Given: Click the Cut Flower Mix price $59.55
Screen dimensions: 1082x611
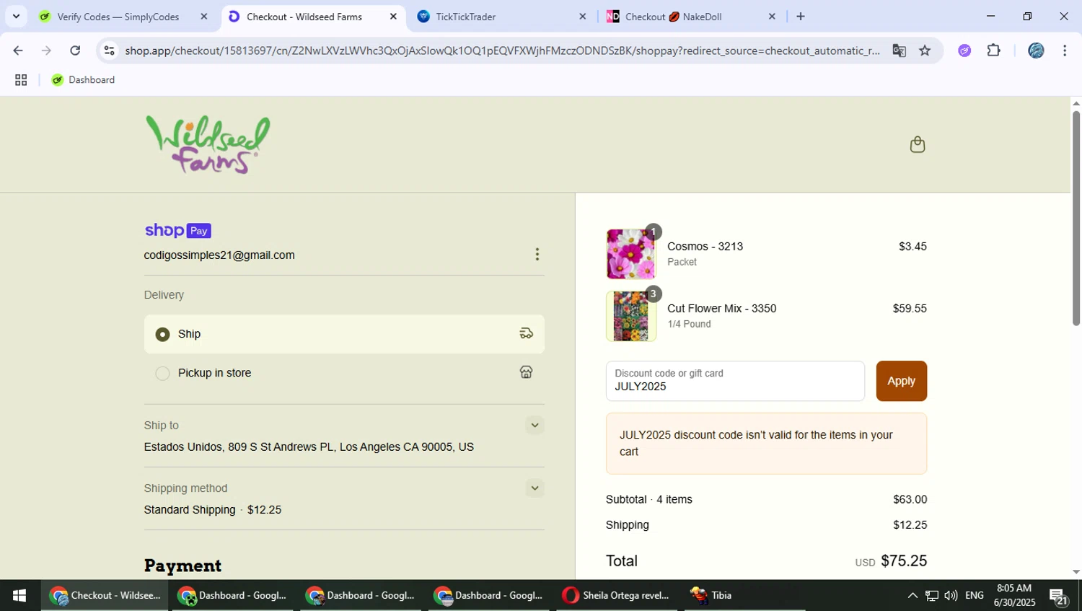Looking at the screenshot, I should [910, 309].
